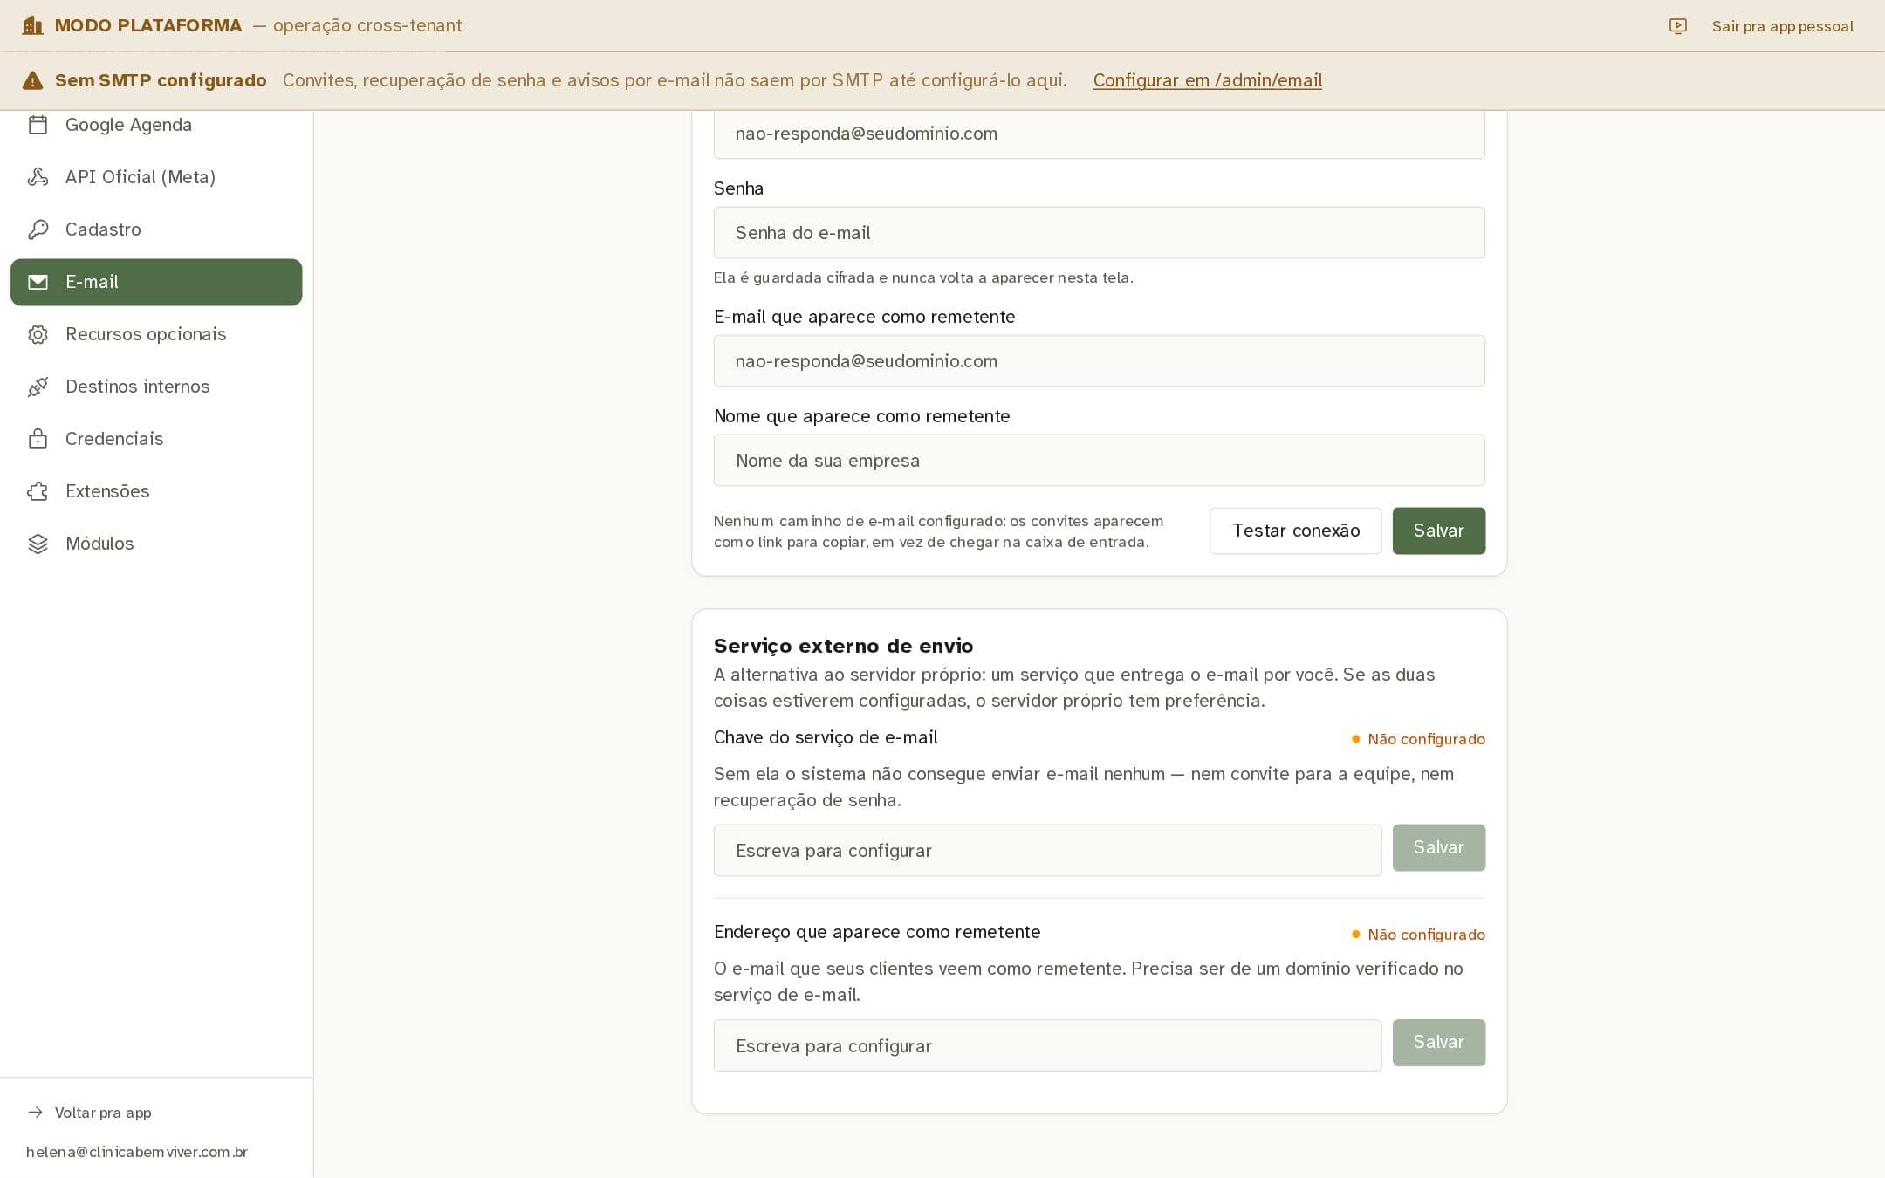Click the helena@clinicabemviver.com.br account text
Viewport: 1885px width, 1178px height.
(x=137, y=1152)
